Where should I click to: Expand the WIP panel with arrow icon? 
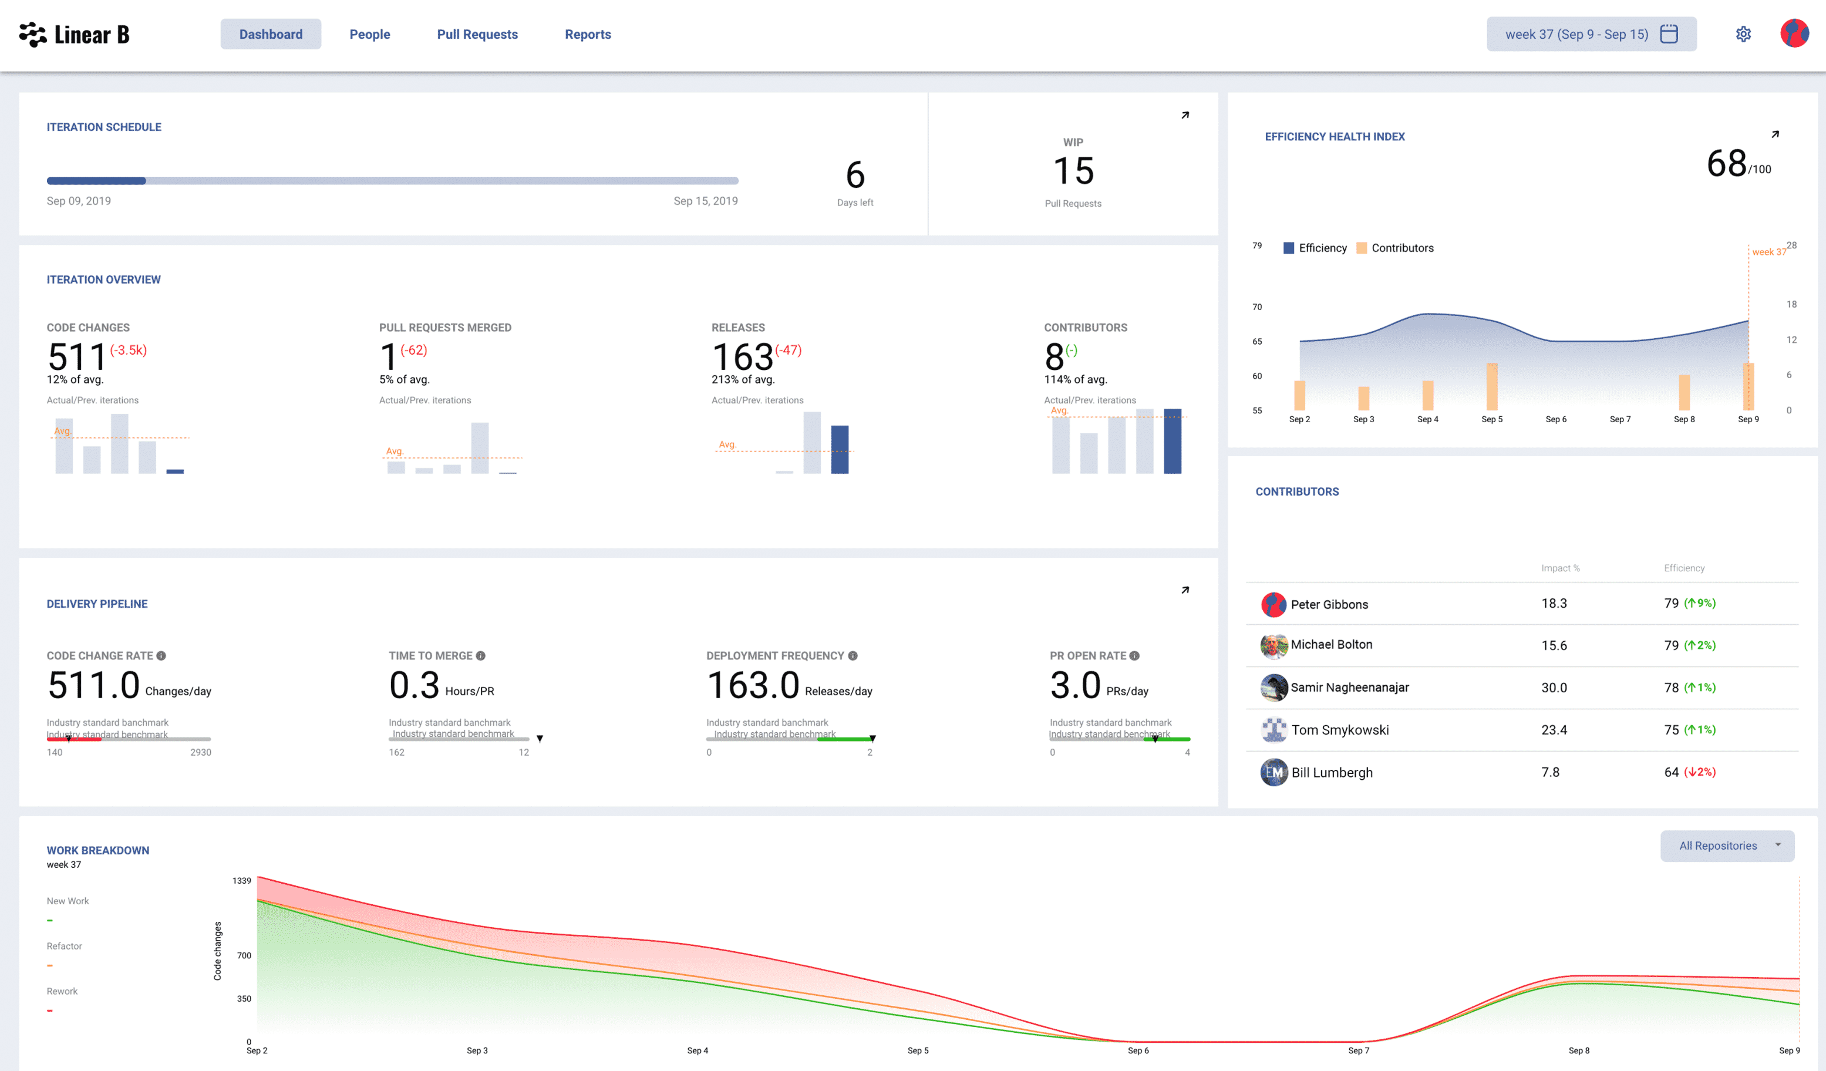click(x=1185, y=115)
